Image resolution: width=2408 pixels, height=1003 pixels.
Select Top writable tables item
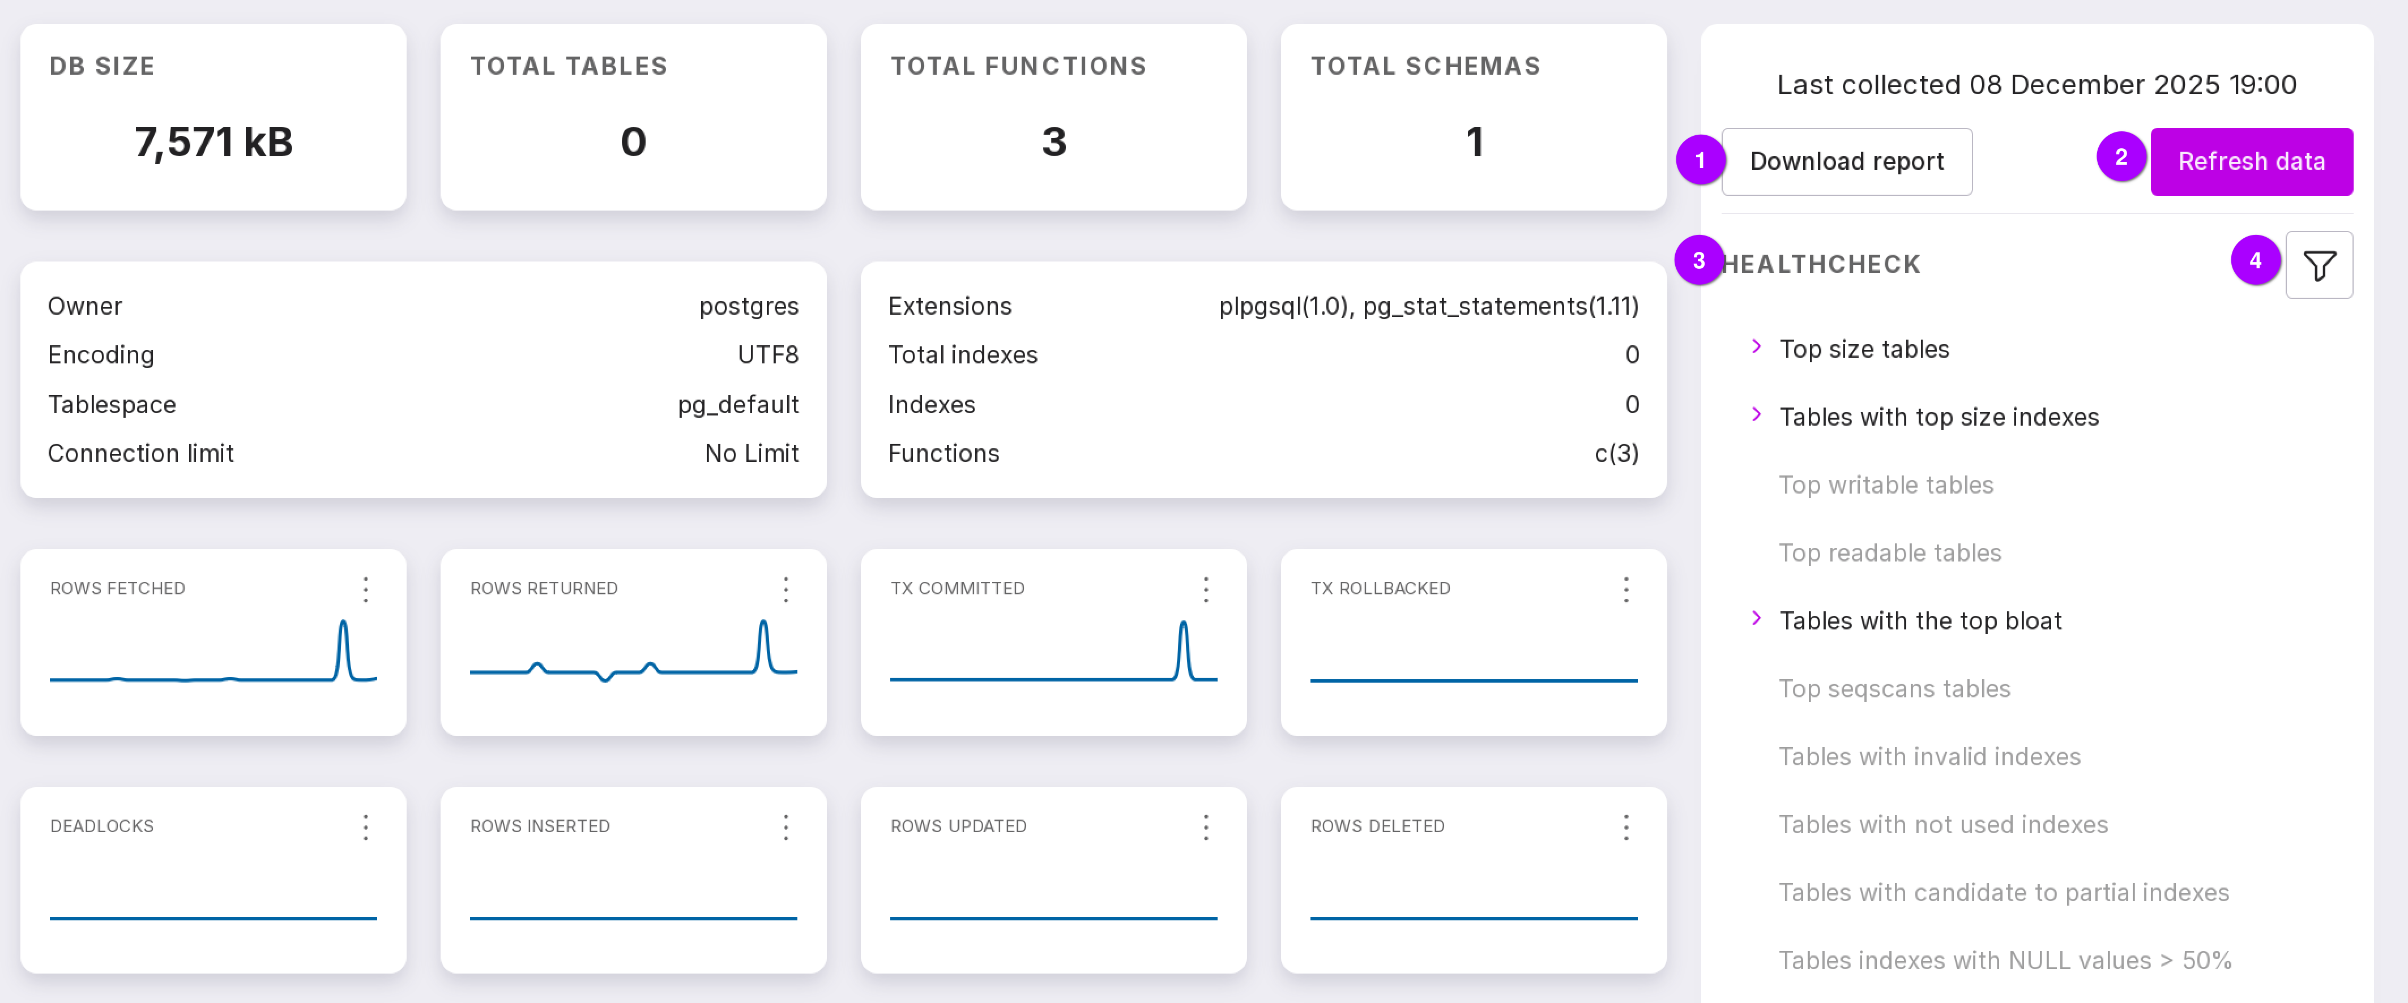coord(1885,485)
